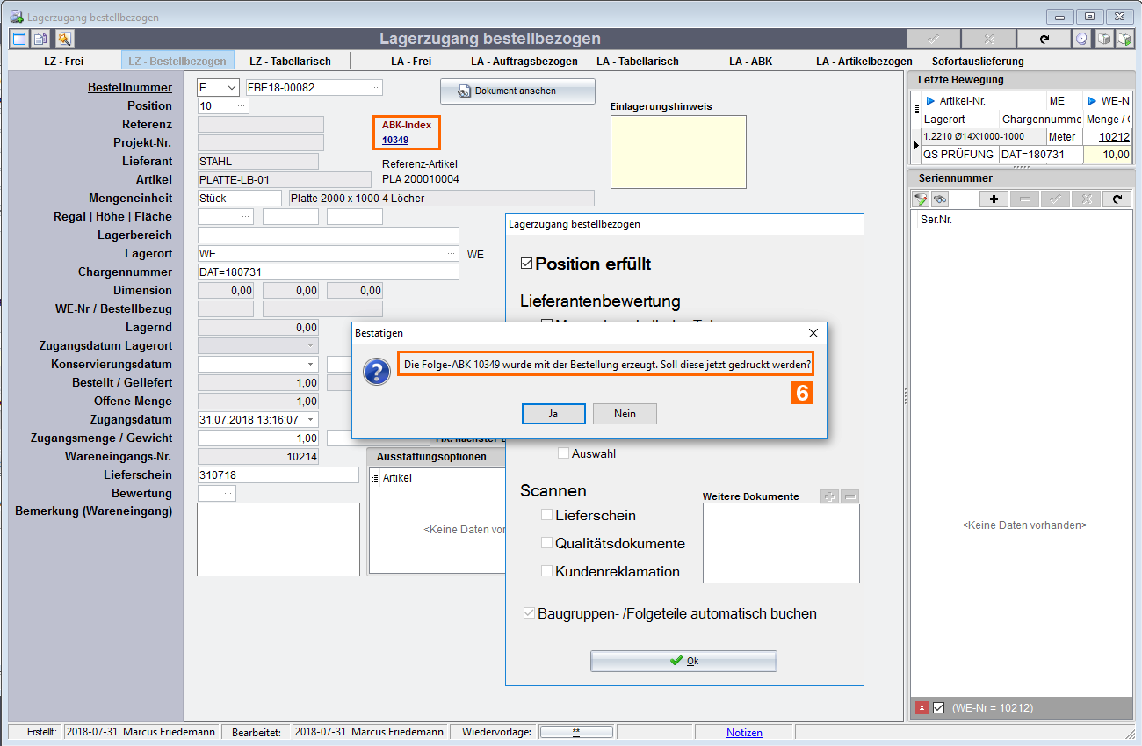
Task: Close the Bestätigen dialog with the X
Action: [813, 333]
